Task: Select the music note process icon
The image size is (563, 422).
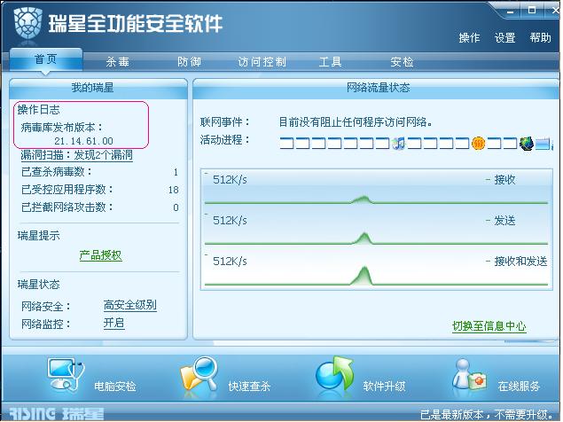Action: [398, 144]
